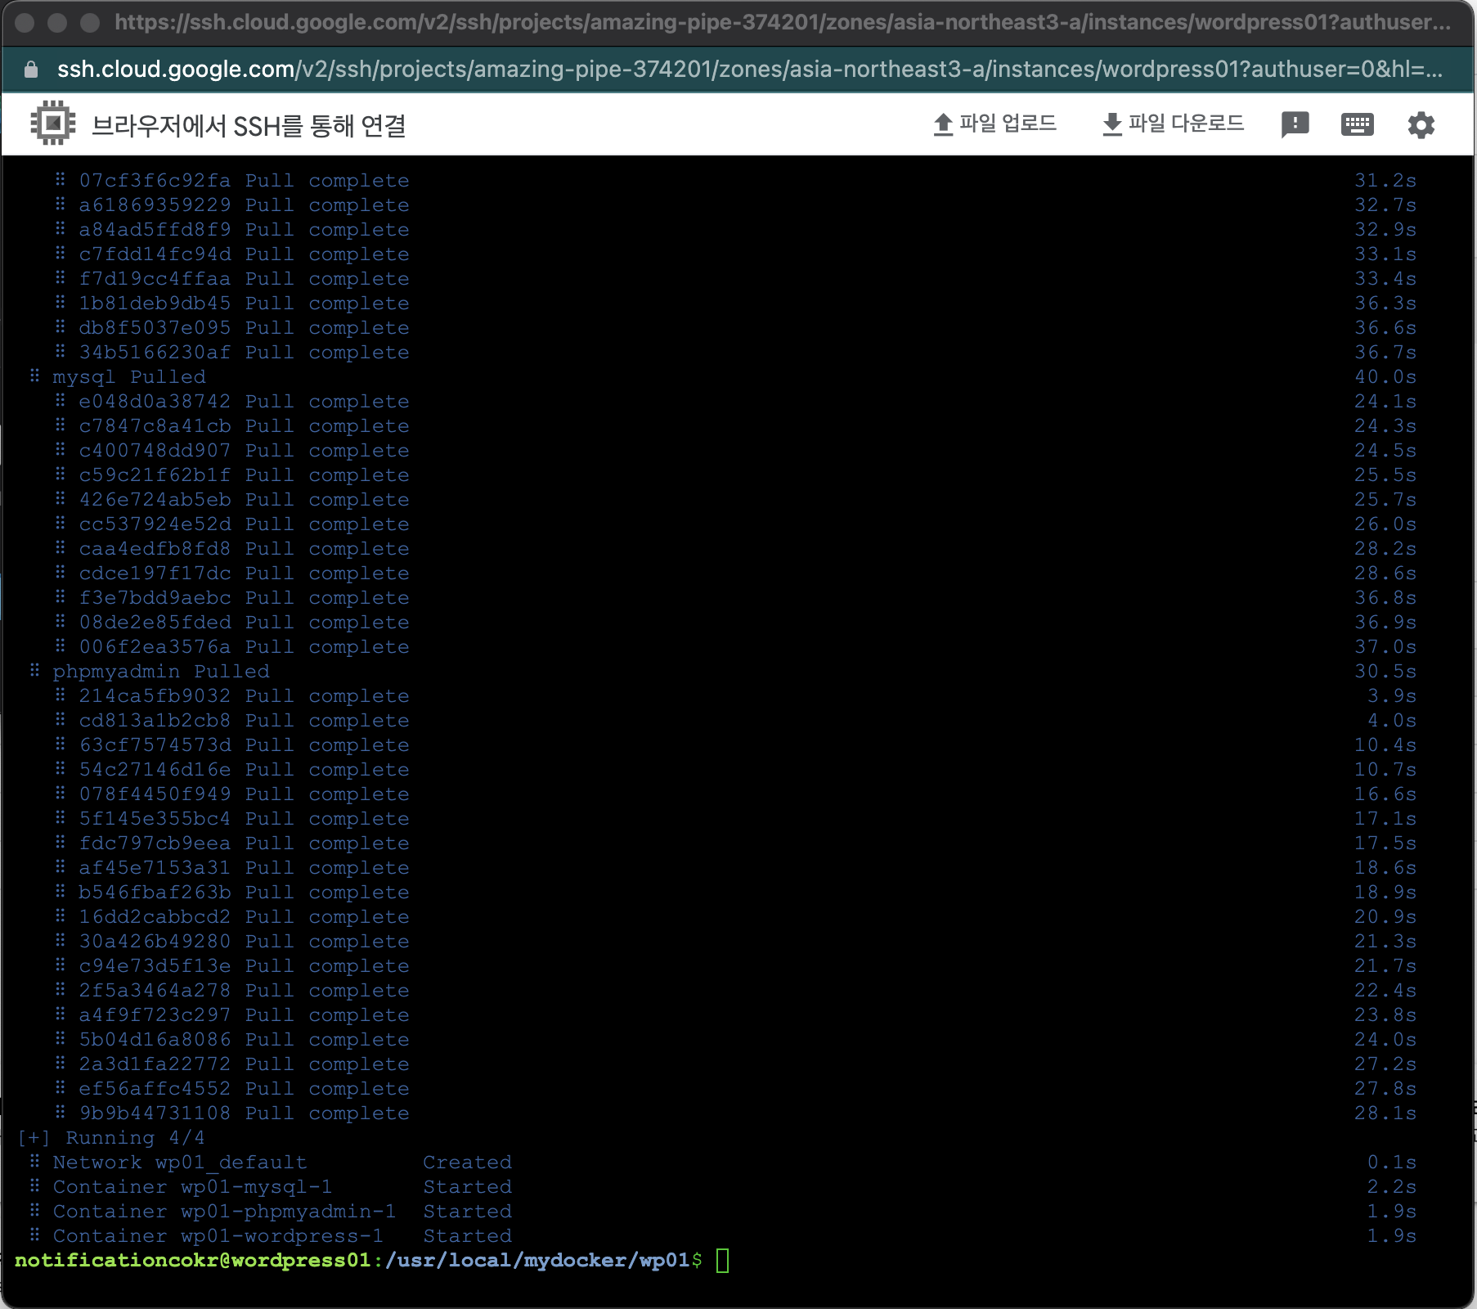
Task: Click the feedback speech-bubble icon
Action: [x=1295, y=124]
